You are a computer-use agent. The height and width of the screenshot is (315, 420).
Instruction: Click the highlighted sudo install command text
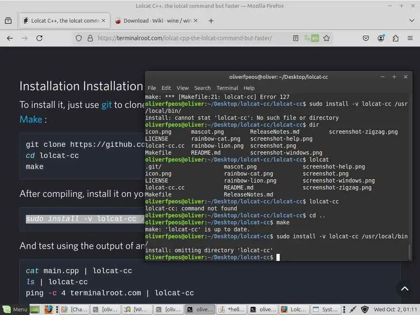85,219
